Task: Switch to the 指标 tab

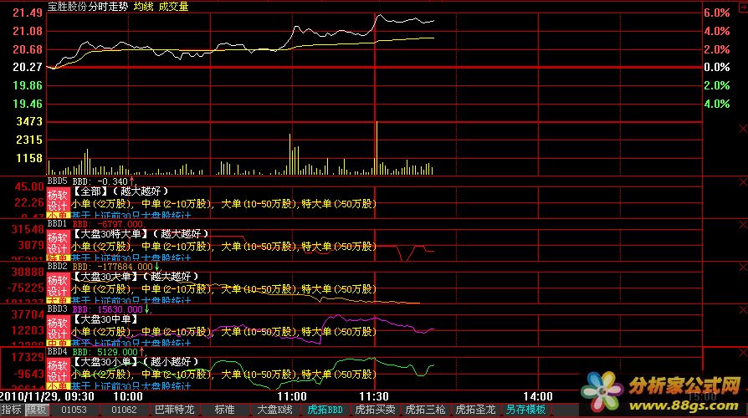Action: tap(12, 410)
